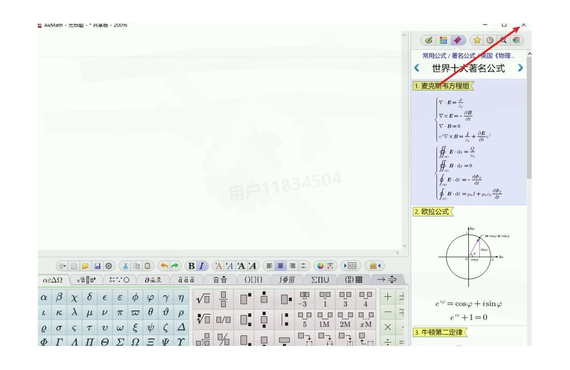The height and width of the screenshot is (370, 570).
Task: Switch to the Greek letters αεΔΩ tab
Action: click(53, 280)
